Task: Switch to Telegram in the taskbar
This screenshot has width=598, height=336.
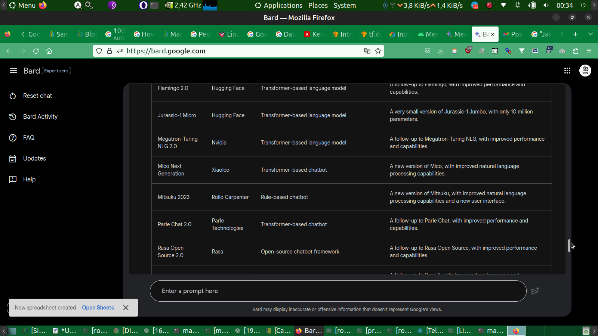Action: (431, 331)
